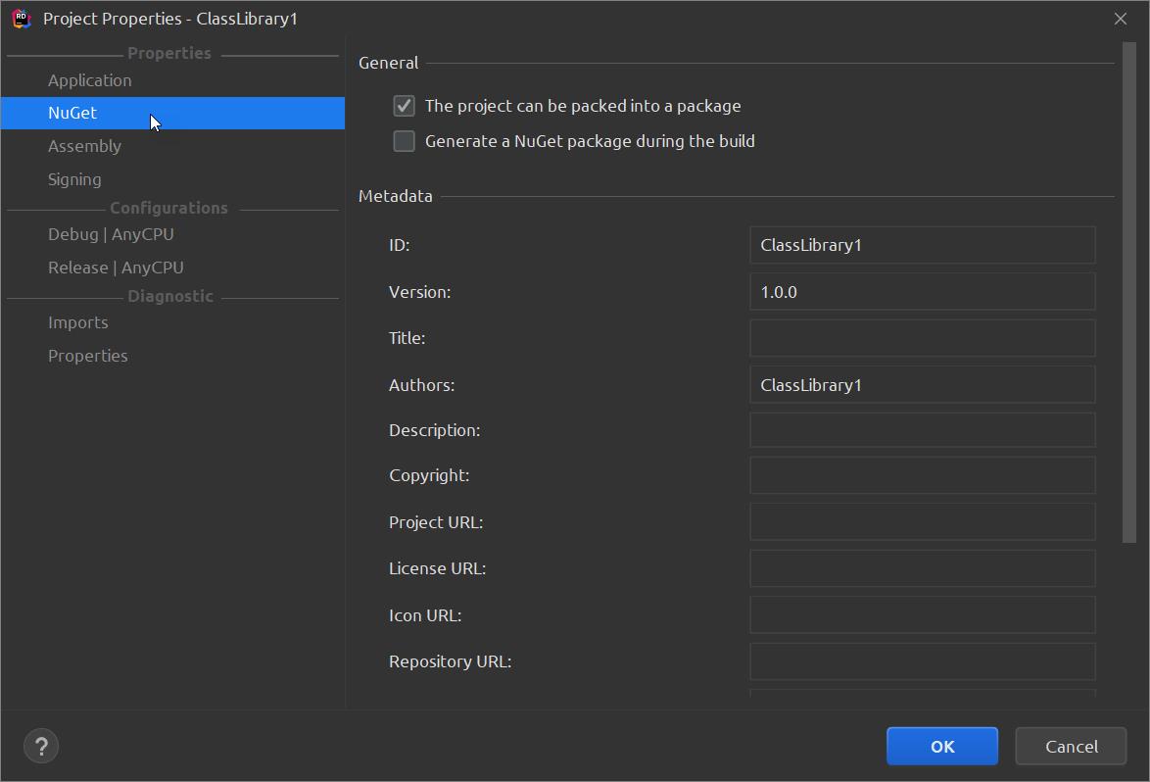Show the Imports diagnostic page

pyautogui.click(x=78, y=322)
